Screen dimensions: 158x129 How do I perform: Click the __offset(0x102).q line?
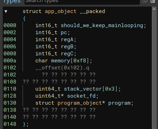tap(62, 68)
